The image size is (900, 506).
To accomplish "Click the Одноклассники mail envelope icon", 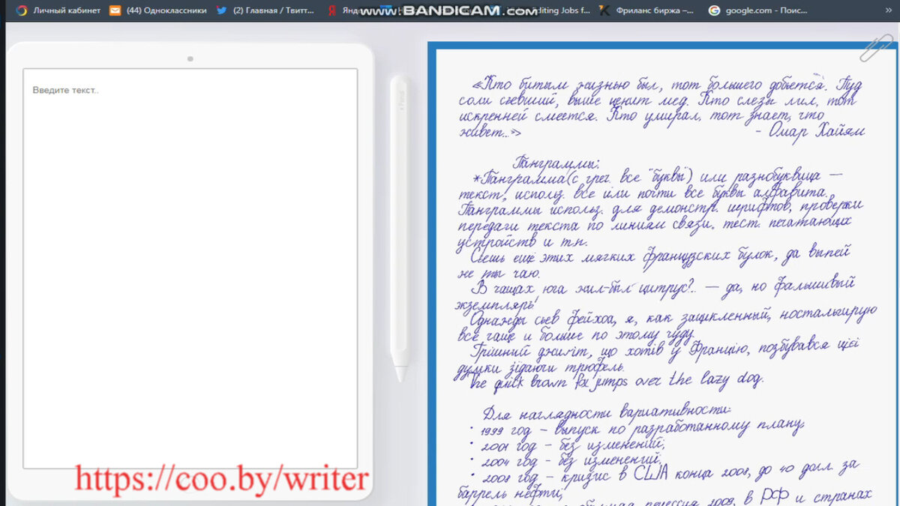I will 115,10.
